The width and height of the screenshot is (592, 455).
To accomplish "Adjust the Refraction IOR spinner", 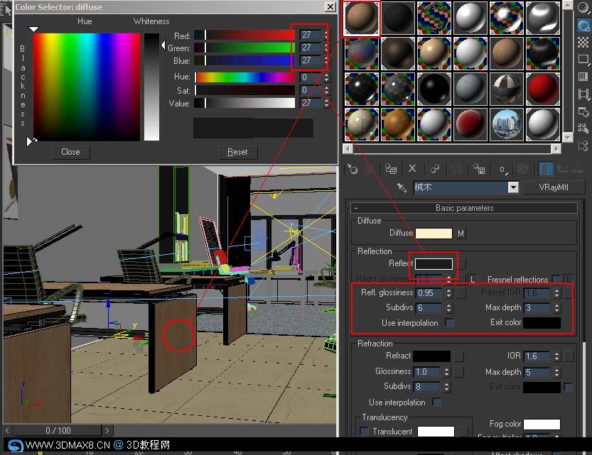I will click(x=556, y=356).
